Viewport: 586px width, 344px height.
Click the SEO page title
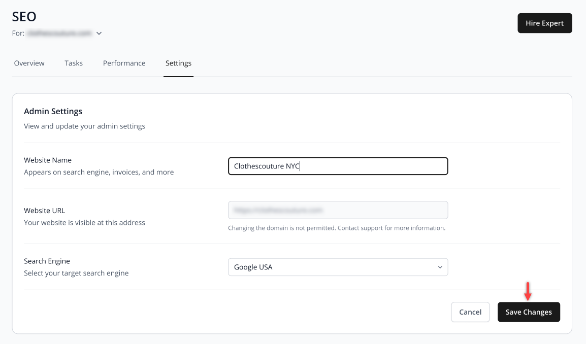point(24,16)
